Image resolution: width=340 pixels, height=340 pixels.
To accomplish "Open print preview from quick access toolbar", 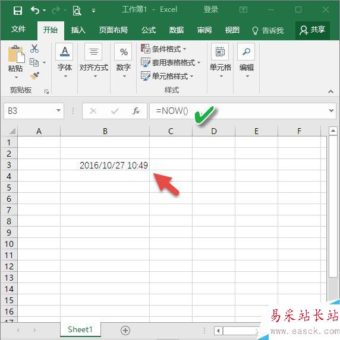I will (77, 11).
